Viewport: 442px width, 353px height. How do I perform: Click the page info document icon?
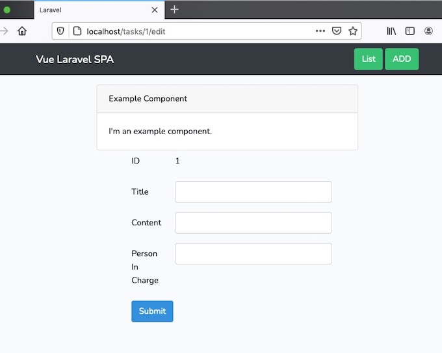coord(77,31)
